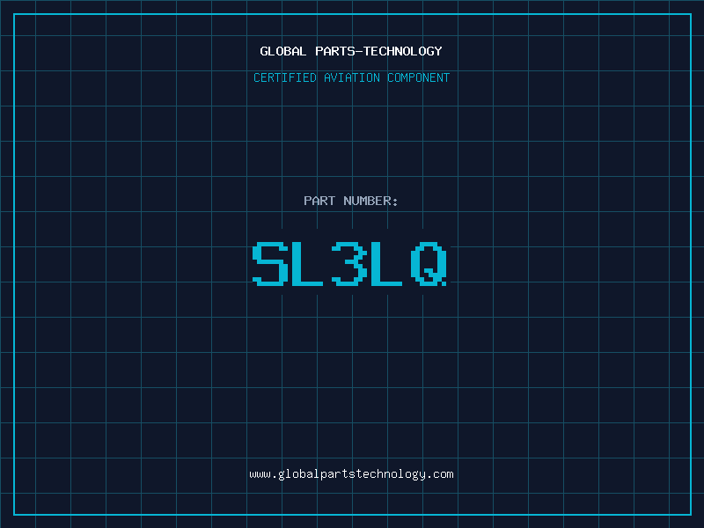Select the part number SL3LQ
Image resolution: width=704 pixels, height=528 pixels.
tap(349, 263)
